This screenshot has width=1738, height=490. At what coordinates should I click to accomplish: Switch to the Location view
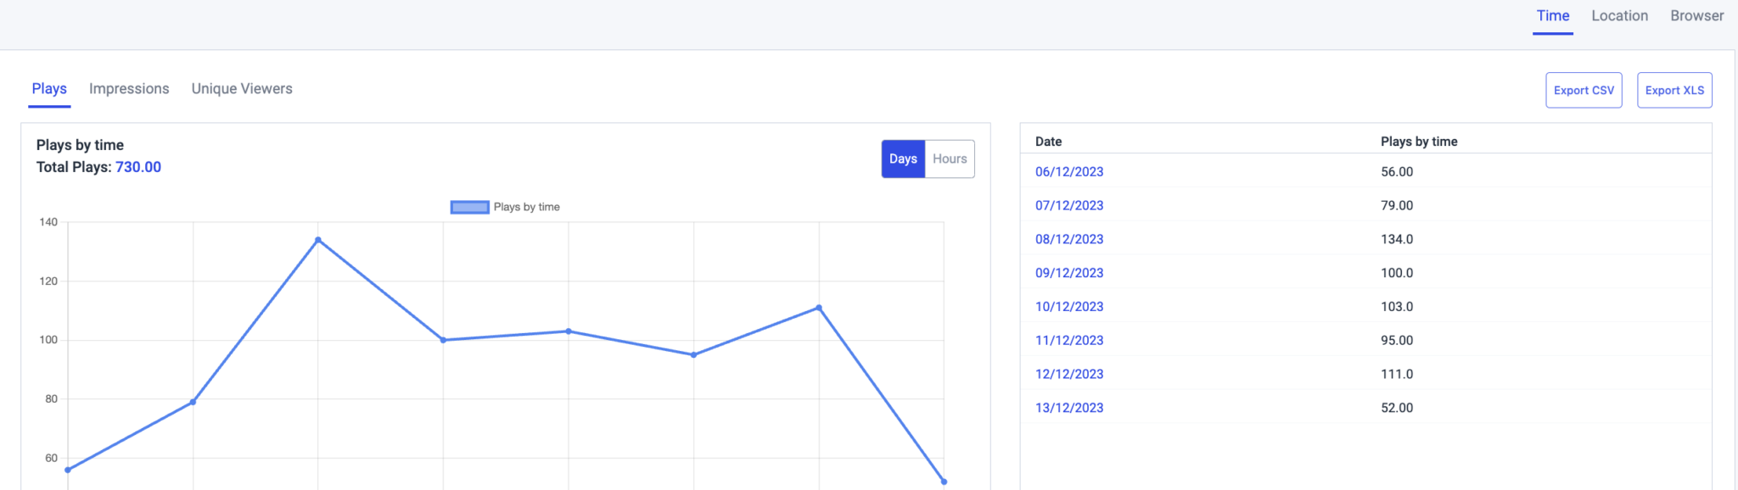(x=1619, y=16)
